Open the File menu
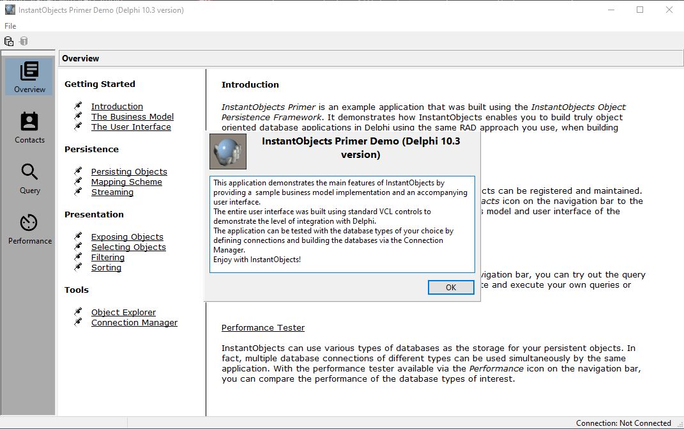The image size is (684, 429). (x=10, y=26)
